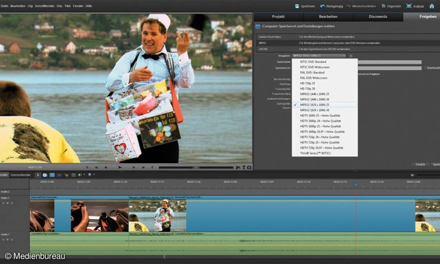Screen dimensions: 440x264
Task: Select the saddle video clip thumbnail
Action: 99,216
